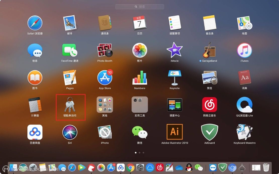Viewport: 279px width, 174px height.
Task: Launch 信息 Messages from Launchpad grid
Action: [35, 50]
